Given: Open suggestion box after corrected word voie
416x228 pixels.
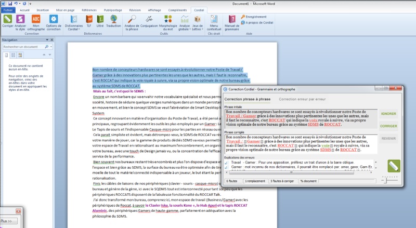Looking at the screenshot, I should (331, 146).
